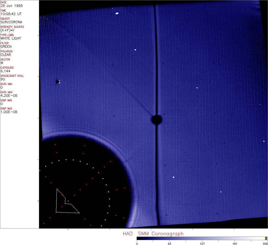The image size is (268, 245).
Task: Click the color scale bar at its midpoint
Action: (x=202, y=238)
